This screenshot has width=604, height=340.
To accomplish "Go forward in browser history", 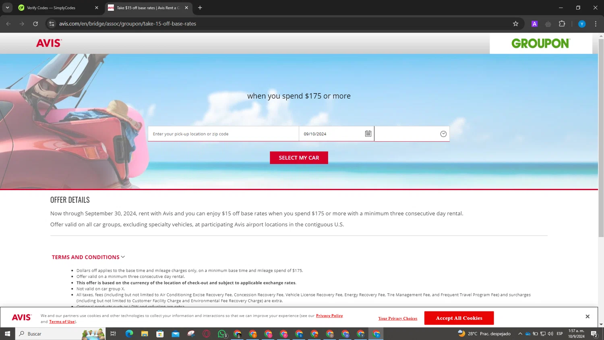I will point(22,24).
